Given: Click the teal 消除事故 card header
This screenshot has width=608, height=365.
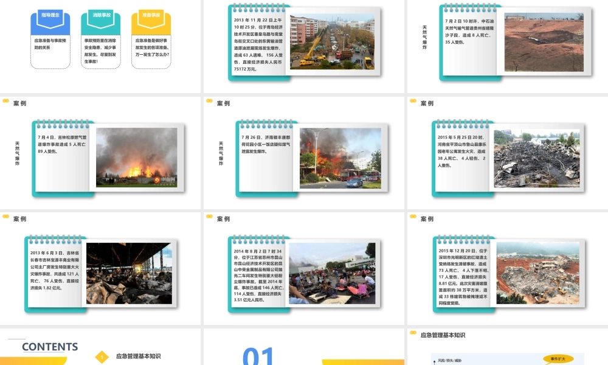Looking at the screenshot, I should coord(101,14).
